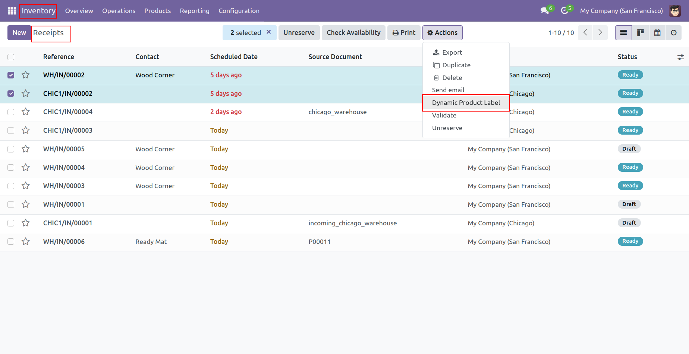
Task: Open optional columns settings icon
Action: (x=680, y=57)
